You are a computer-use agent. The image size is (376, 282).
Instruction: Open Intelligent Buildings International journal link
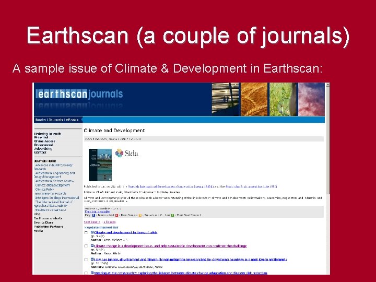pos(57,197)
